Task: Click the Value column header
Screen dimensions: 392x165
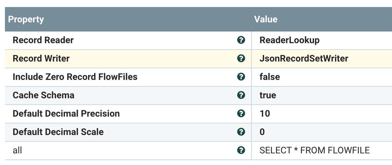Action: pyautogui.click(x=266, y=20)
